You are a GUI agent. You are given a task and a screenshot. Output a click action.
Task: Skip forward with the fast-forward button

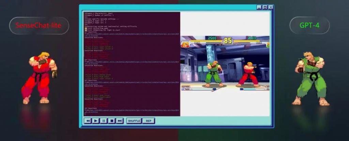120,121
